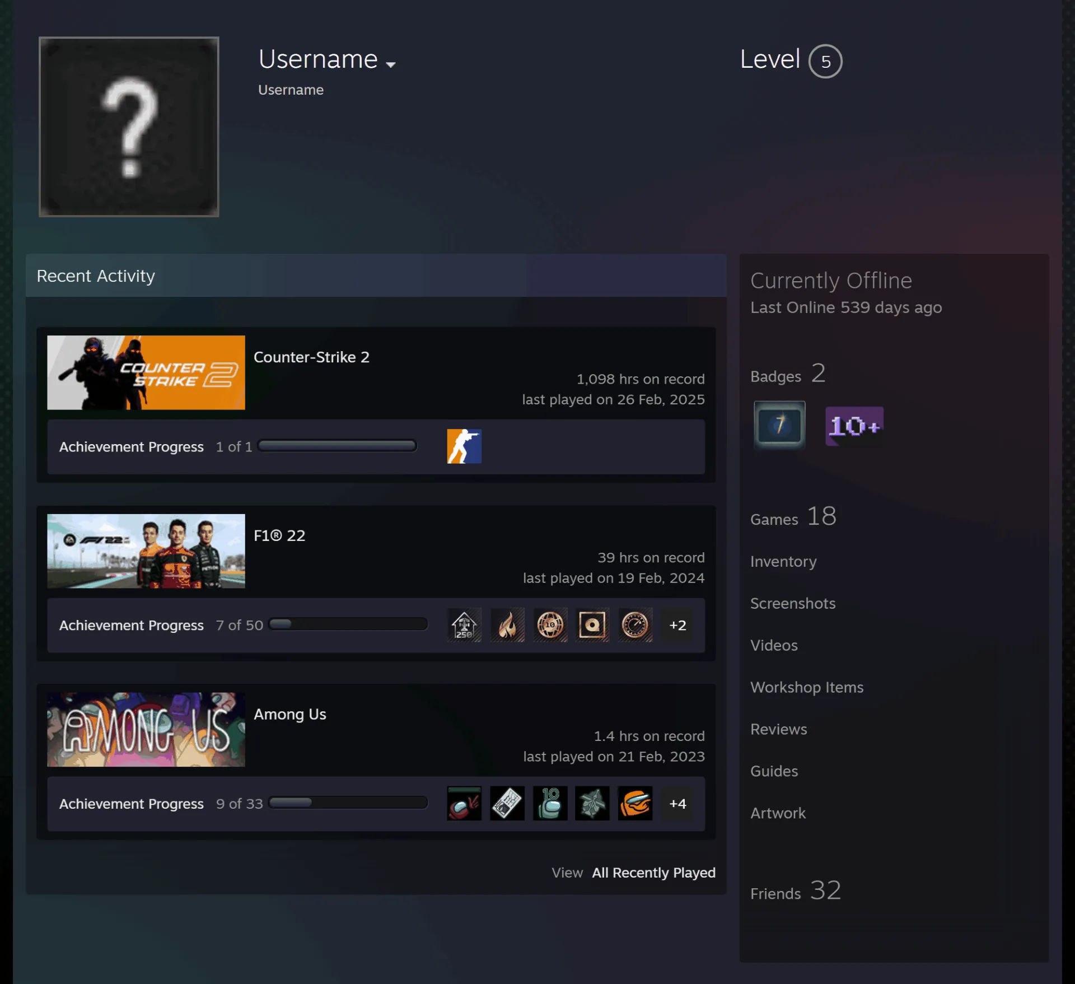Open the F1® 22 title link
The height and width of the screenshot is (984, 1075).
point(279,535)
